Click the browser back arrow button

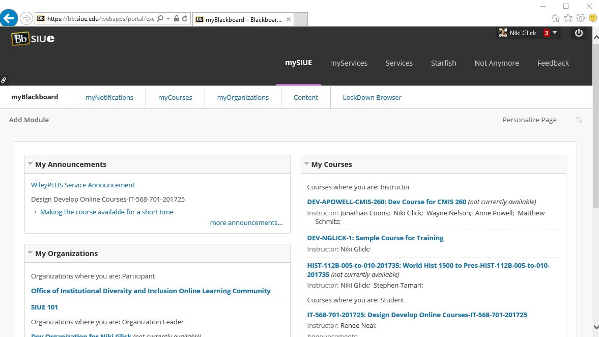9,18
